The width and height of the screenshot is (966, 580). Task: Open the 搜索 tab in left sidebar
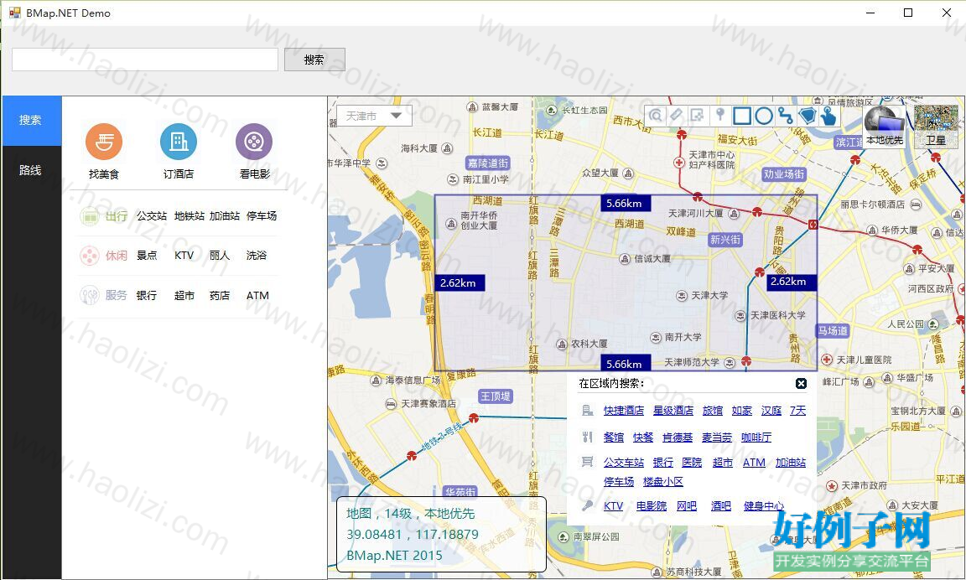click(x=31, y=121)
